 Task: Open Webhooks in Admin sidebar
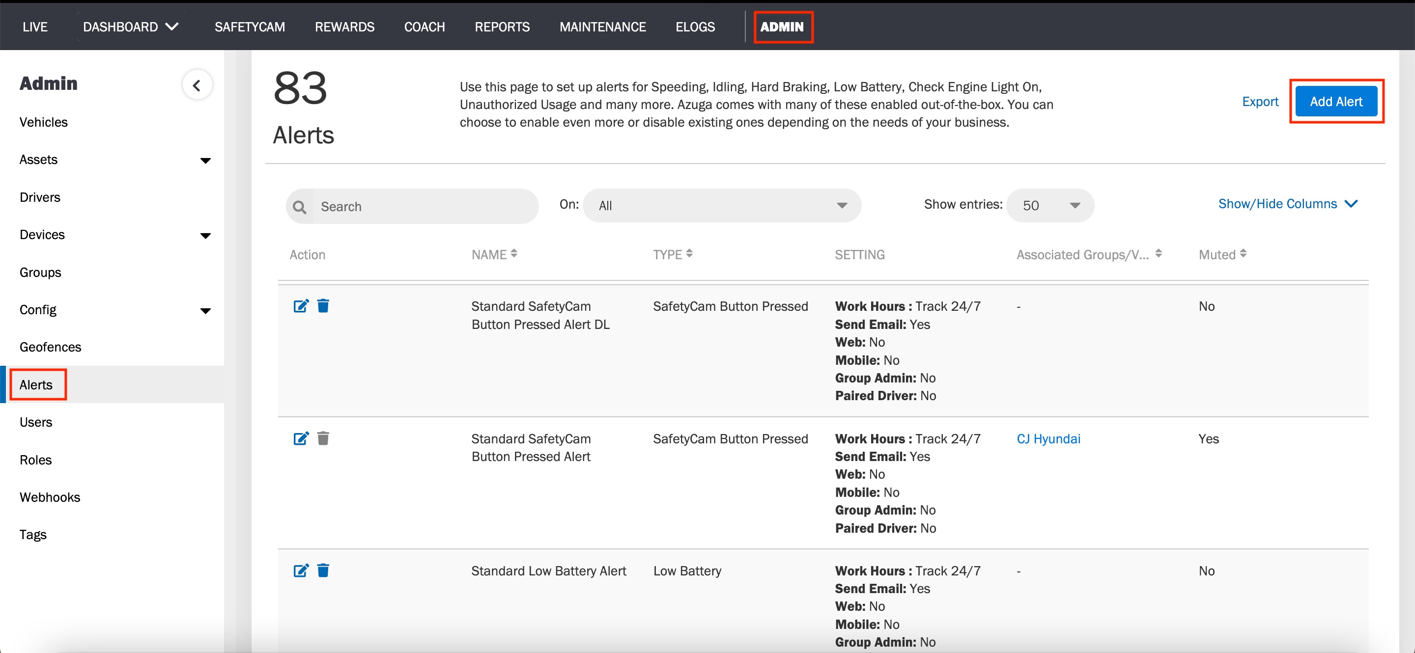pos(50,497)
